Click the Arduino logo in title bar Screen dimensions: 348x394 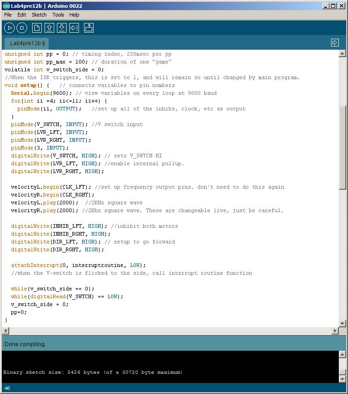pos(6,6)
